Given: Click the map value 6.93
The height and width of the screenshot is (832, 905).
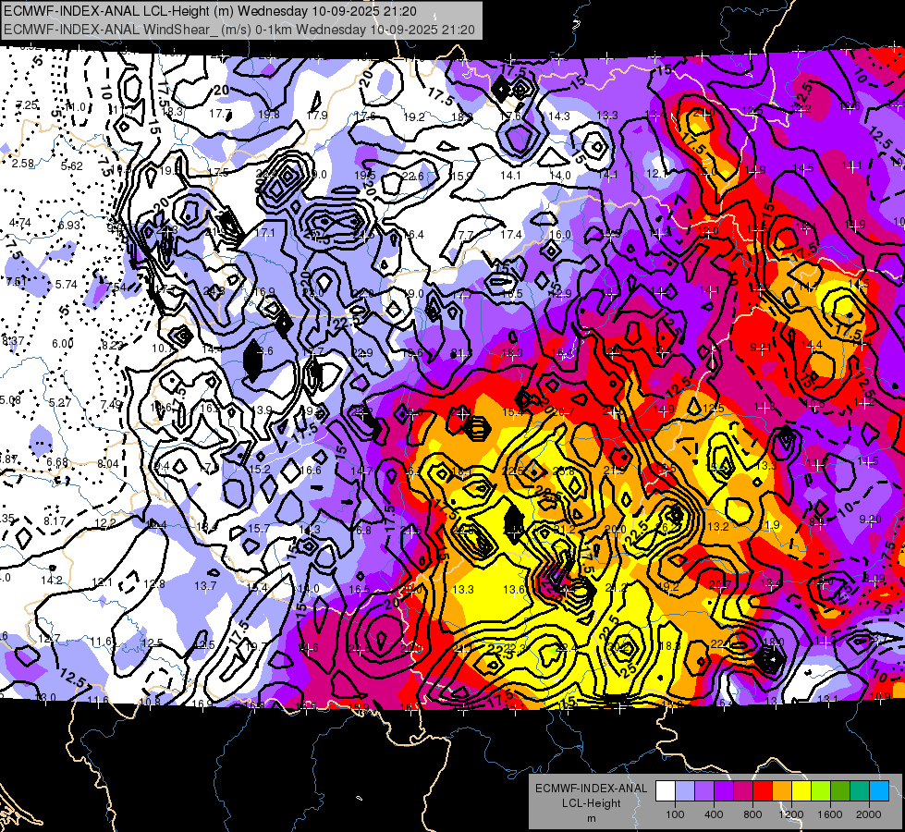Looking at the screenshot, I should point(69,226).
